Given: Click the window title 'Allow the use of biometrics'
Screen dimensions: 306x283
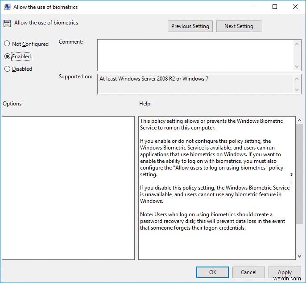Looking at the screenshot, I should (45, 7).
